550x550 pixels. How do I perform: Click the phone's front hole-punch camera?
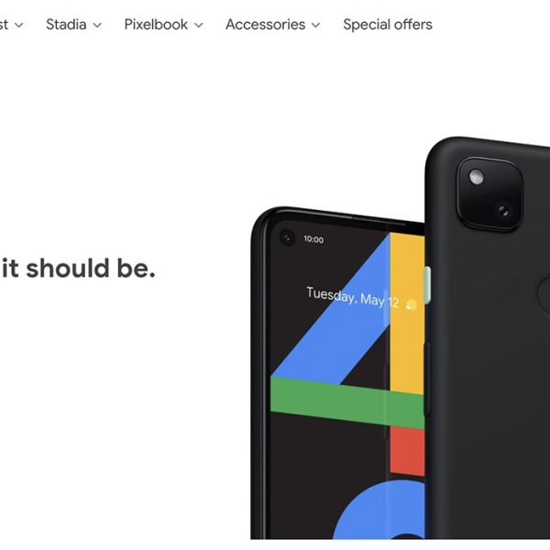287,237
